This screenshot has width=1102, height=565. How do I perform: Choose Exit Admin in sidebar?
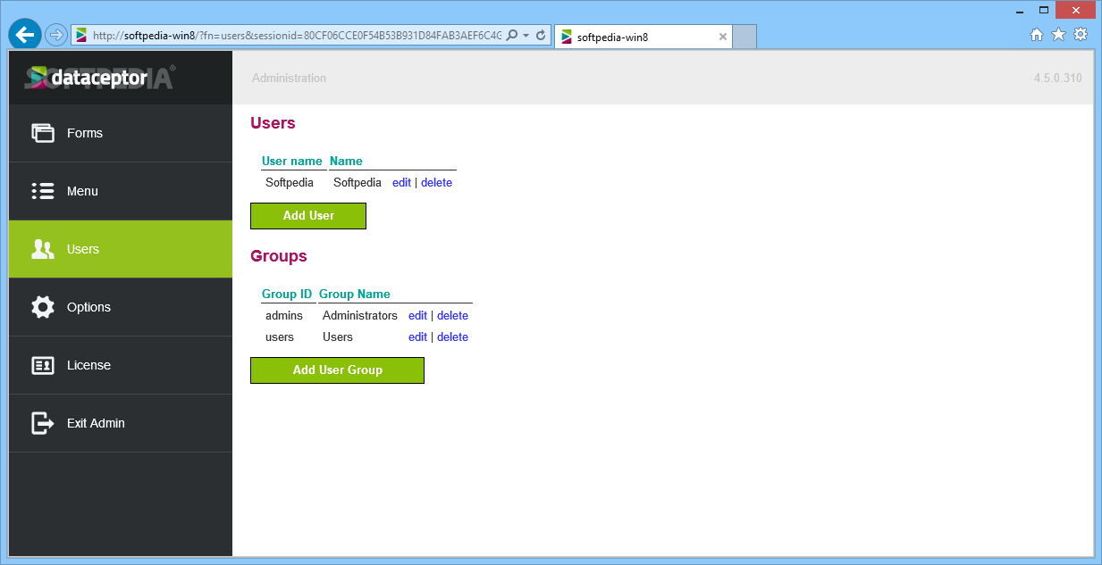121,423
